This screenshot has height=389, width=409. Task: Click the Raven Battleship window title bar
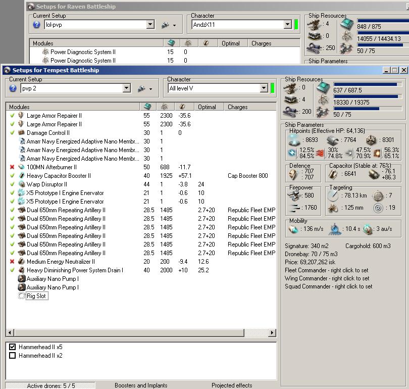pos(217,6)
